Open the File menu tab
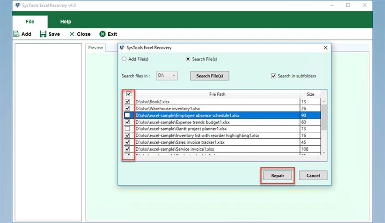This screenshot has height=223, width=385. coord(30,22)
